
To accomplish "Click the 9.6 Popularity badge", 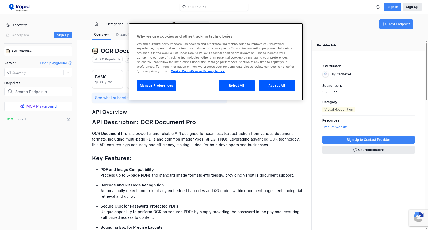I will click(x=107, y=59).
